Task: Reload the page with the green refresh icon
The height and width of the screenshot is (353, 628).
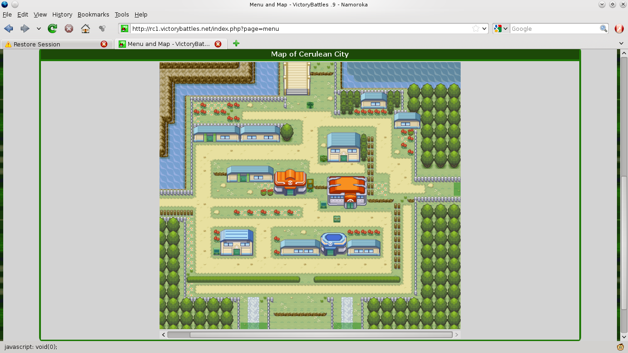Action: [x=52, y=28]
